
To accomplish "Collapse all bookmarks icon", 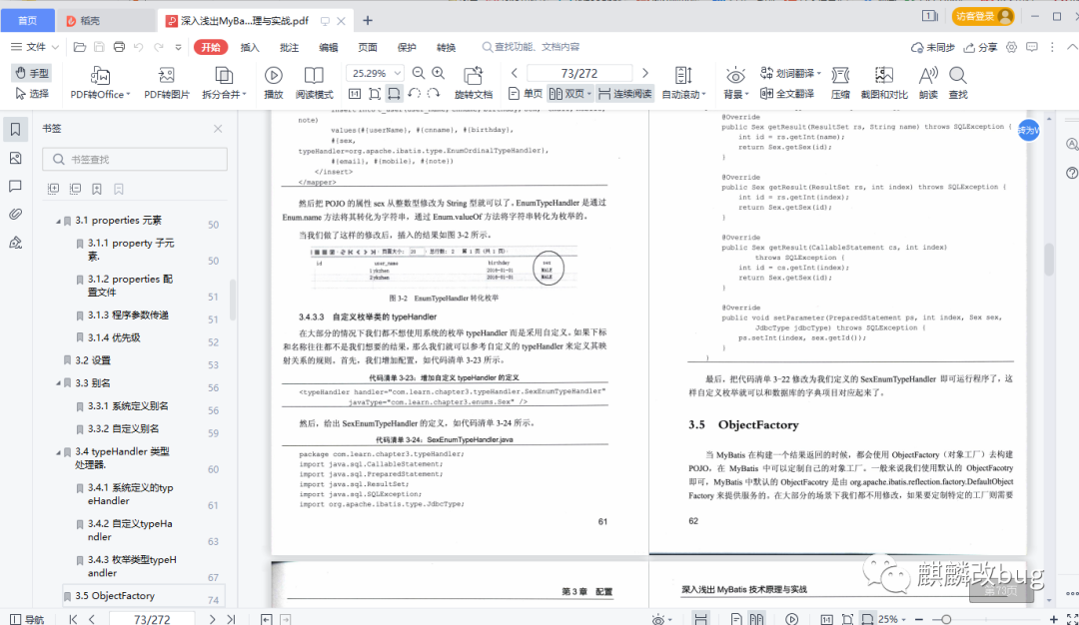I will [75, 189].
